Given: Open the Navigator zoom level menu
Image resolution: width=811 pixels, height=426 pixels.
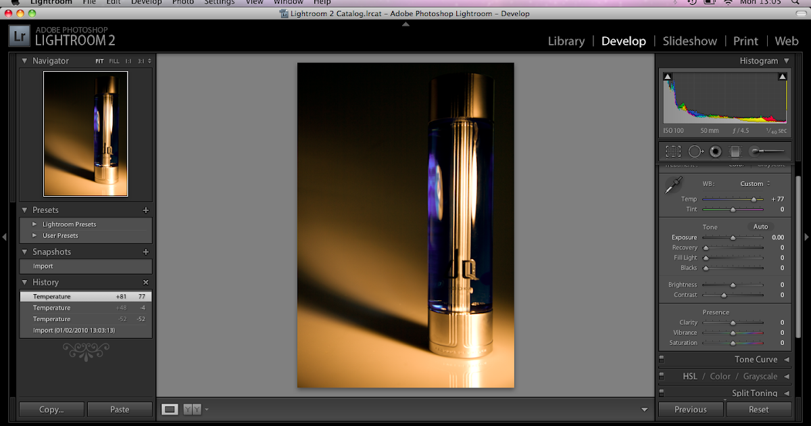Looking at the screenshot, I should pos(149,62).
